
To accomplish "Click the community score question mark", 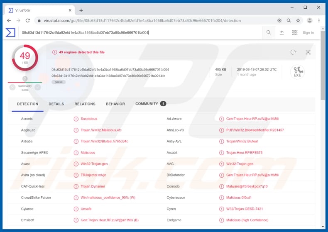I will [25, 78].
